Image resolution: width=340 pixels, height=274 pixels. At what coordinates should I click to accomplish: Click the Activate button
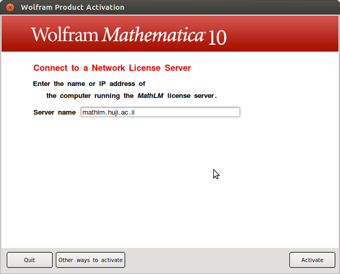click(312, 260)
